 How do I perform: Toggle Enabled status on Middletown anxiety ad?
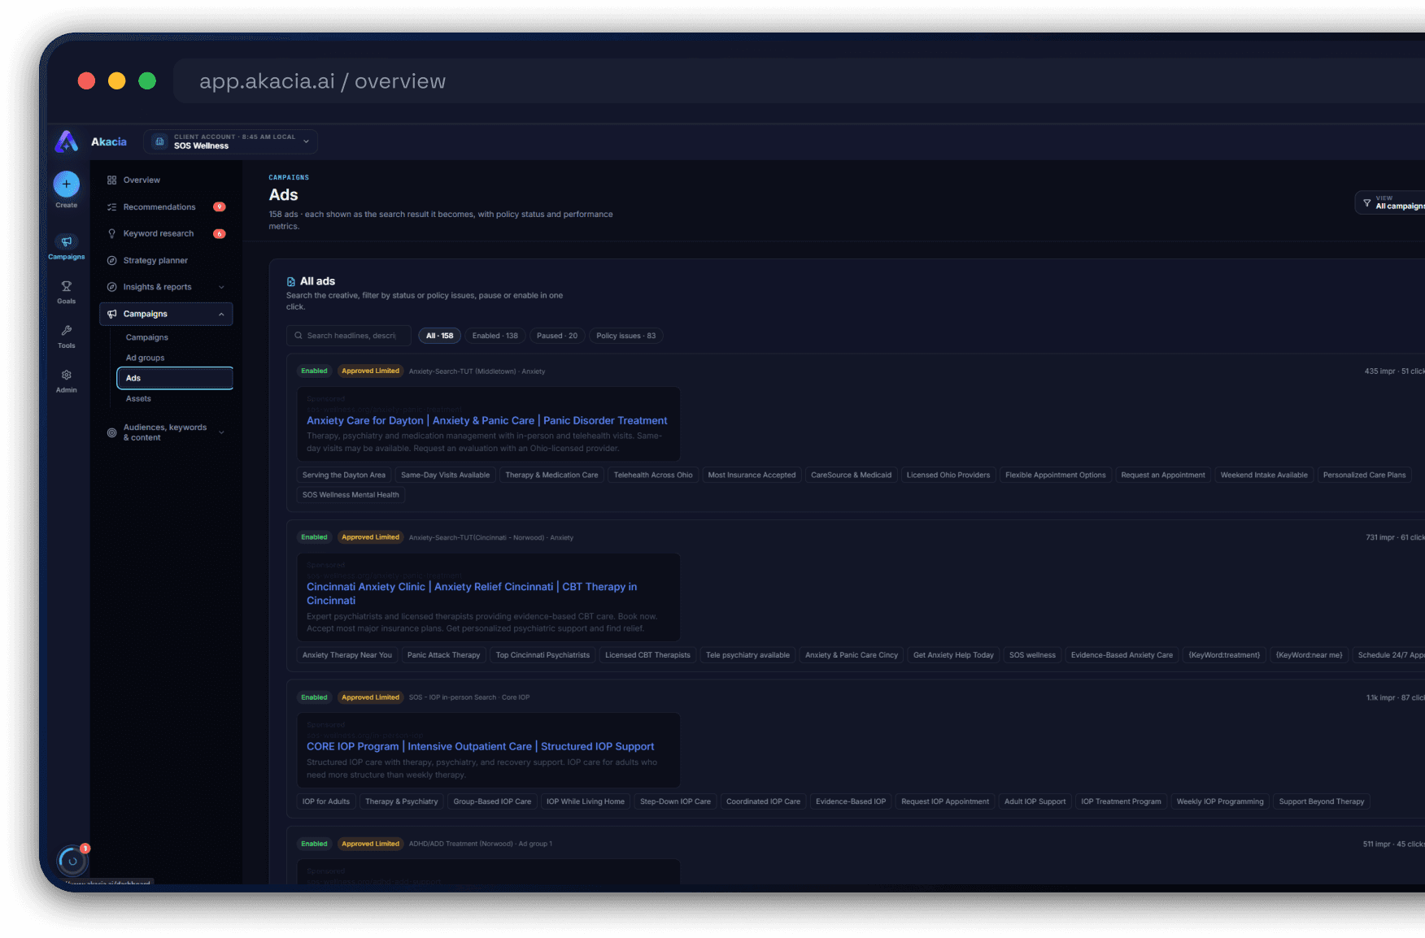[314, 371]
